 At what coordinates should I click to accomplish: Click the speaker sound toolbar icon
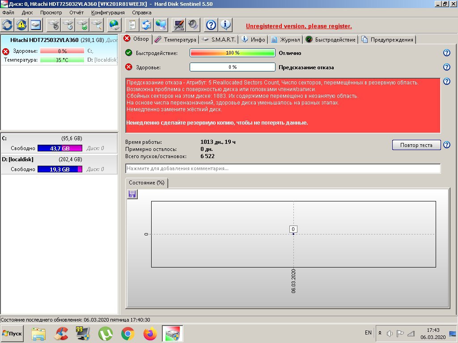tap(193, 25)
